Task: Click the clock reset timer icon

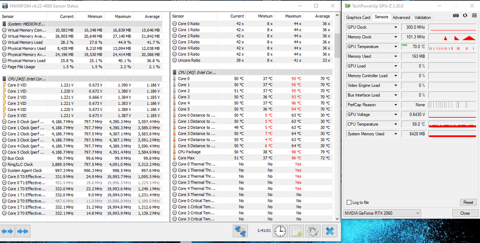Action: 280,231
